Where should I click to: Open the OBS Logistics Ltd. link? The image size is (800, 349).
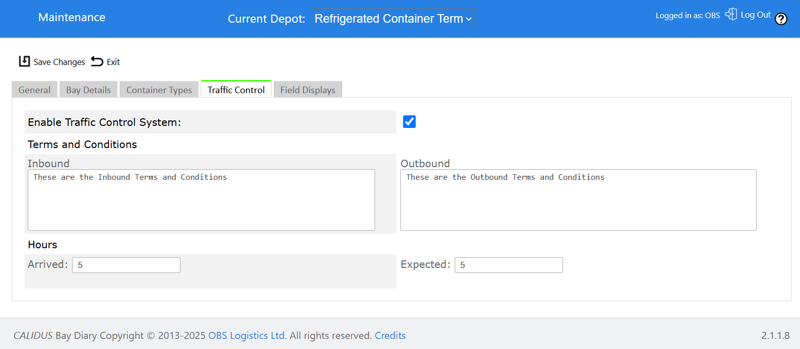pyautogui.click(x=248, y=335)
